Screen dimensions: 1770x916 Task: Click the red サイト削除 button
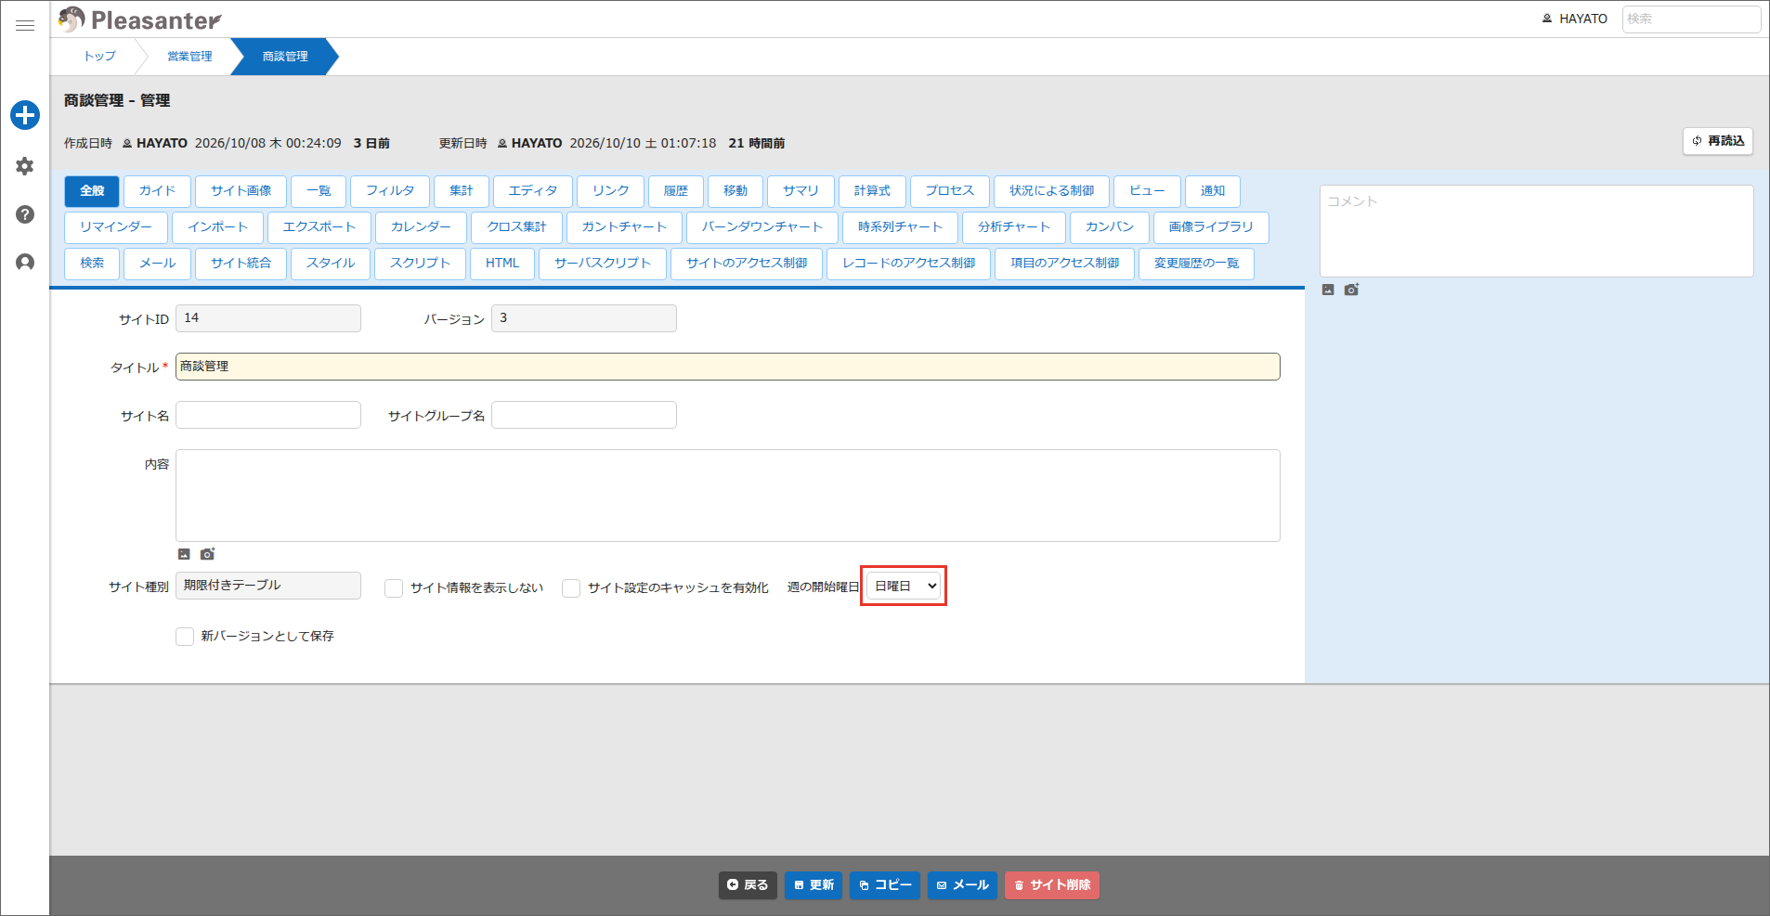click(1052, 885)
